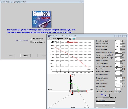128x109 pixels.
Task: Click the red pivot point in the flap diagram
Action: (x=71, y=91)
